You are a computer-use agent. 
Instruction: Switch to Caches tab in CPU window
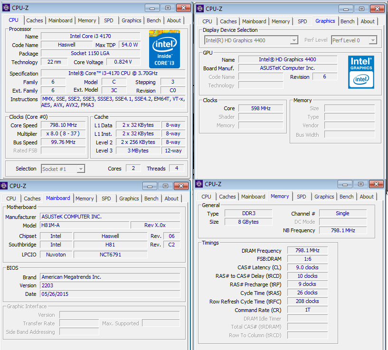[x=35, y=20]
